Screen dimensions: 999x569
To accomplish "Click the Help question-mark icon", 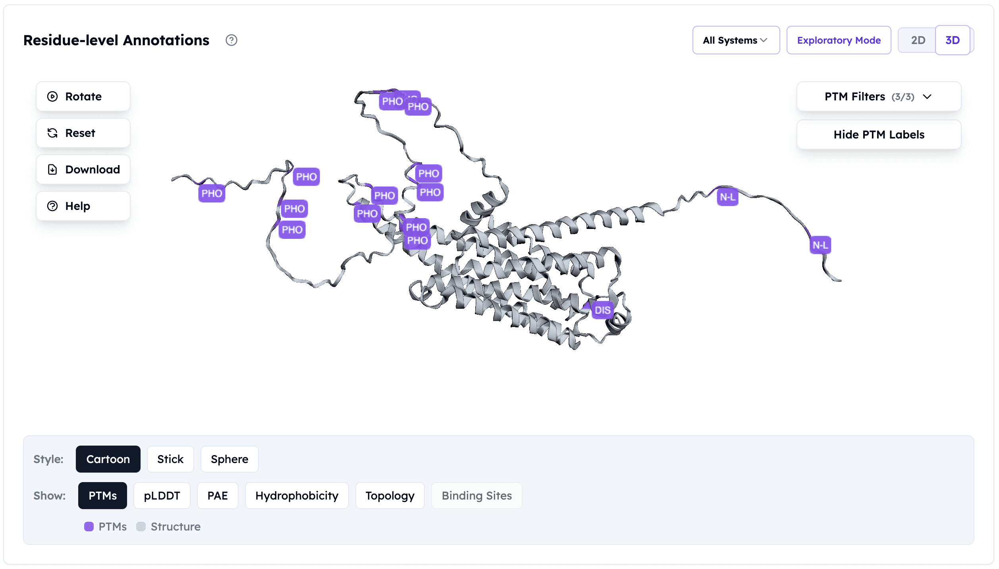I will [52, 206].
